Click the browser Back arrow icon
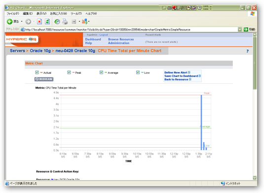Viewport: 264px width, 193px height. point(9,22)
